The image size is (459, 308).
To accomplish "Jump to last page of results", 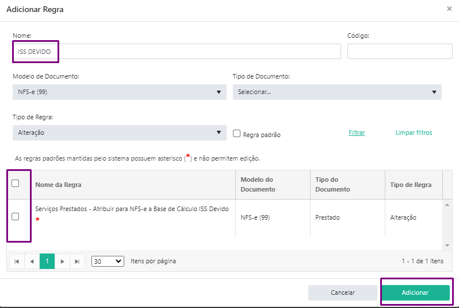I will click(x=77, y=262).
